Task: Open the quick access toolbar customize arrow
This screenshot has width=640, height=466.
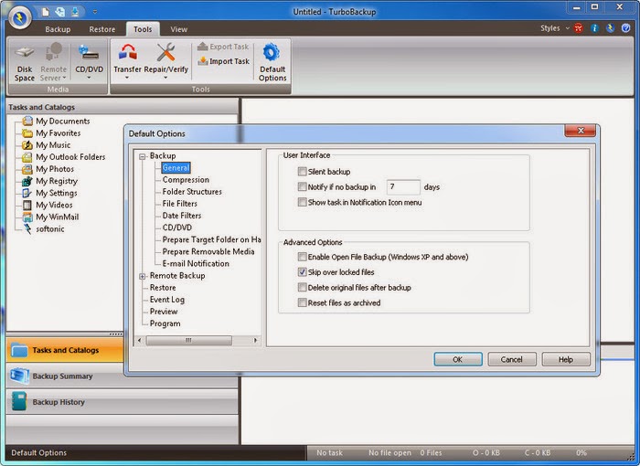Action: click(x=95, y=12)
